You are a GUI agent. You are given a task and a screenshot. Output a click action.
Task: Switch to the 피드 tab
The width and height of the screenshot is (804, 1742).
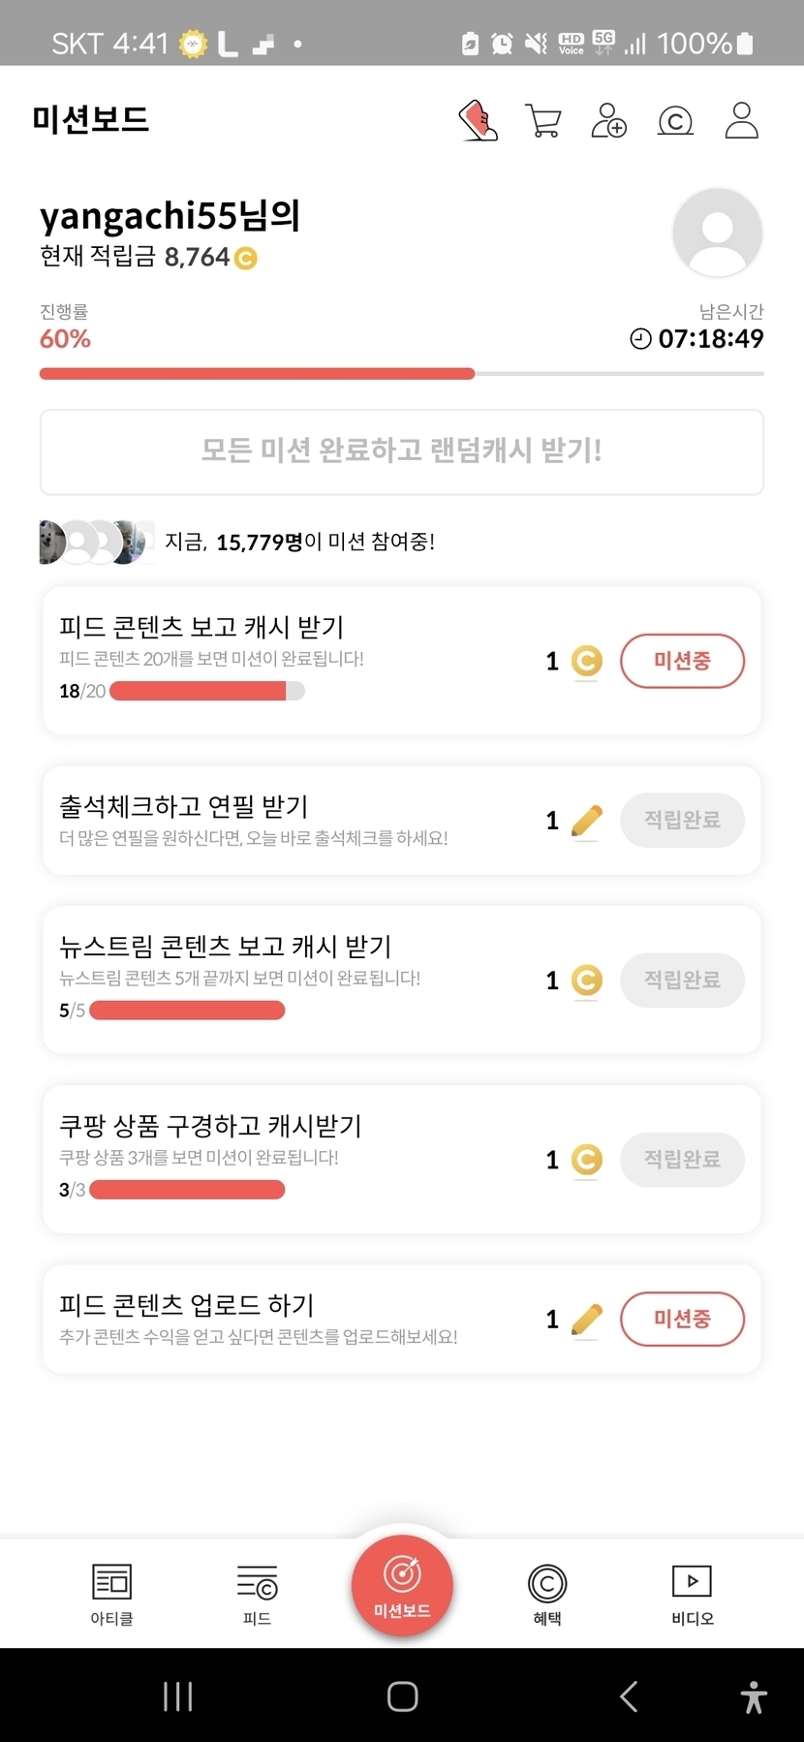257,1594
